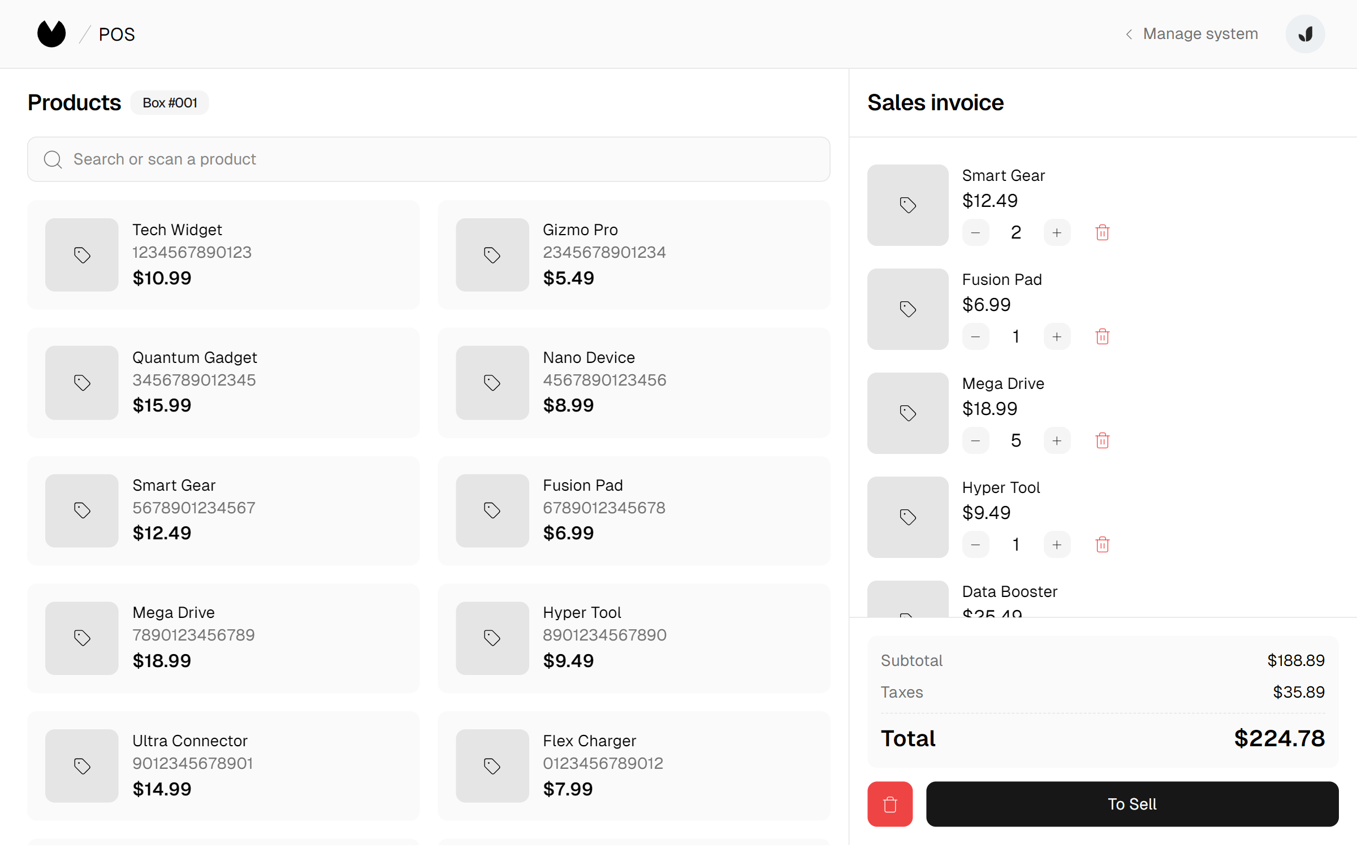Click the Products heading
This screenshot has height=848, width=1357.
[74, 103]
